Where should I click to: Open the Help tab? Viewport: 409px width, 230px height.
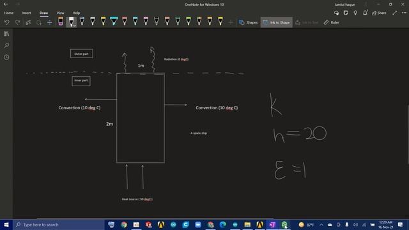click(x=76, y=13)
